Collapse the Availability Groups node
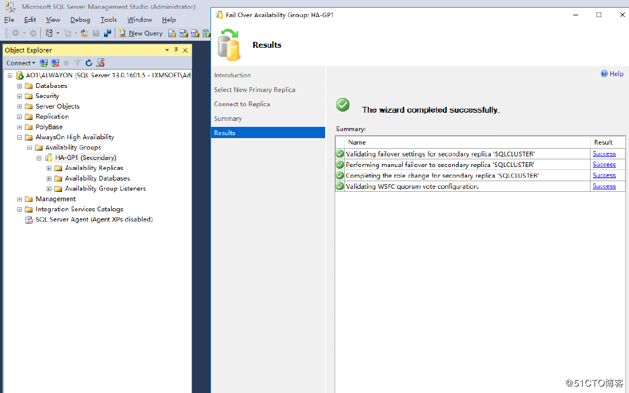 pyautogui.click(x=30, y=148)
